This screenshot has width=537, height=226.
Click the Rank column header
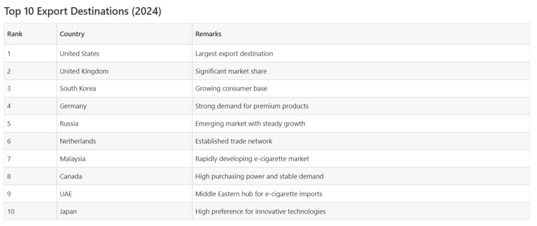click(15, 34)
